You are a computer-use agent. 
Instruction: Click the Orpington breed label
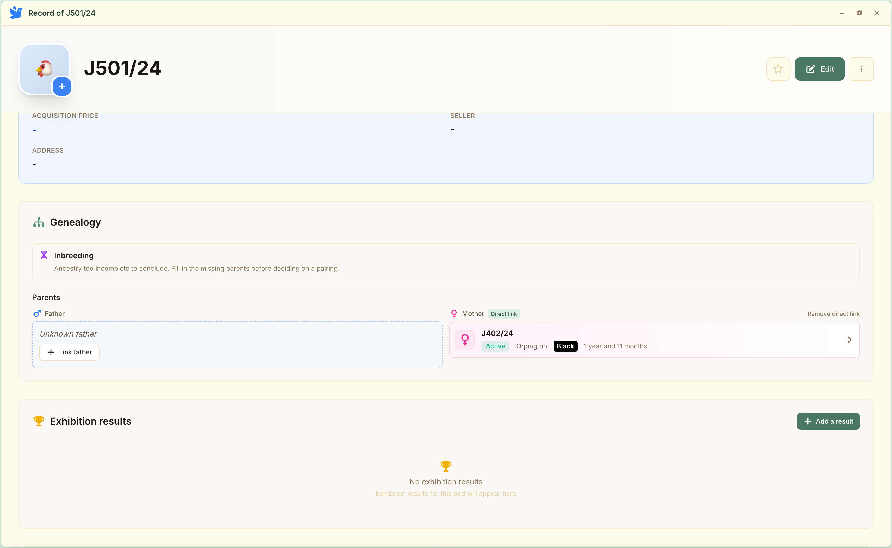(x=531, y=346)
